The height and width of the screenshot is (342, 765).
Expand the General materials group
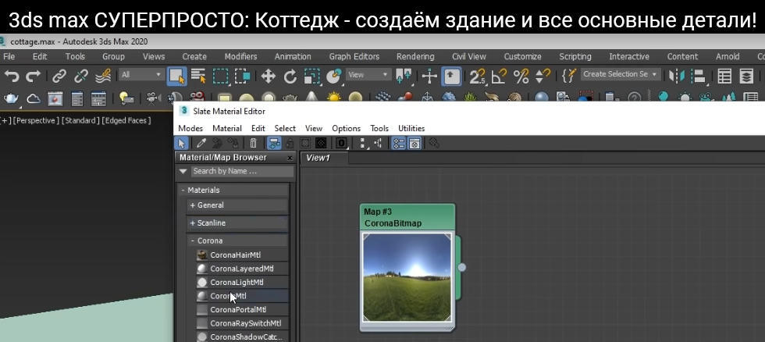coord(210,205)
